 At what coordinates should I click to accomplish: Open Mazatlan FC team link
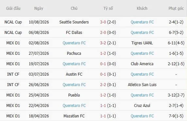[x=74, y=116]
